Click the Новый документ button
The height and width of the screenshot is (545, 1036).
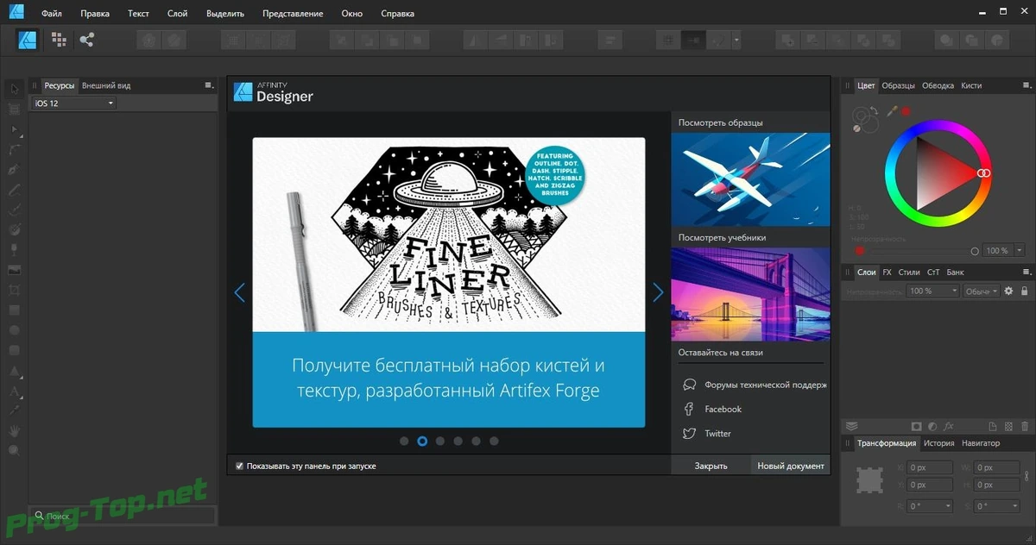(791, 466)
